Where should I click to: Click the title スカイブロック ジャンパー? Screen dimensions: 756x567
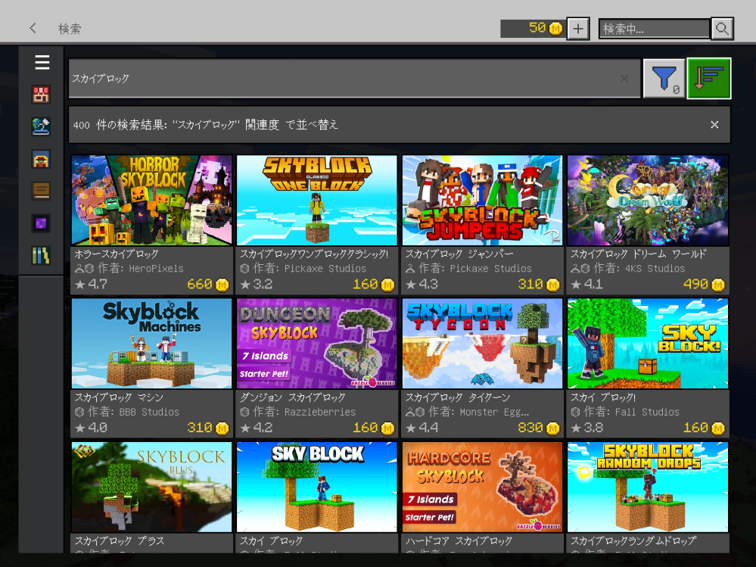[459, 254]
